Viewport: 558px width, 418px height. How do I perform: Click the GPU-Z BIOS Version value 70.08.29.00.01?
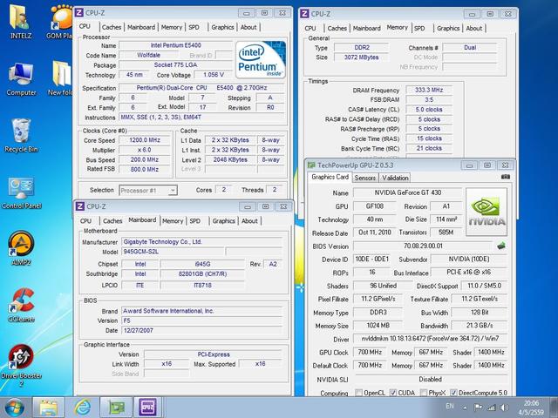pyautogui.click(x=423, y=246)
